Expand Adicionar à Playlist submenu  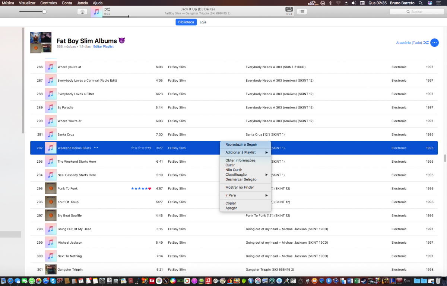pyautogui.click(x=245, y=152)
